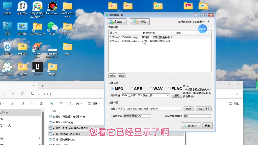Viewport: 258px width, 145px height.
Task: Click the 转换文件 convert button
Action: [191, 126]
